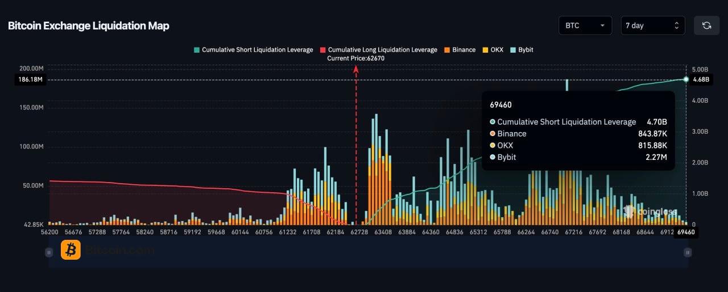Click the 56200 x-axis price label
728x292 pixels.
click(49, 232)
